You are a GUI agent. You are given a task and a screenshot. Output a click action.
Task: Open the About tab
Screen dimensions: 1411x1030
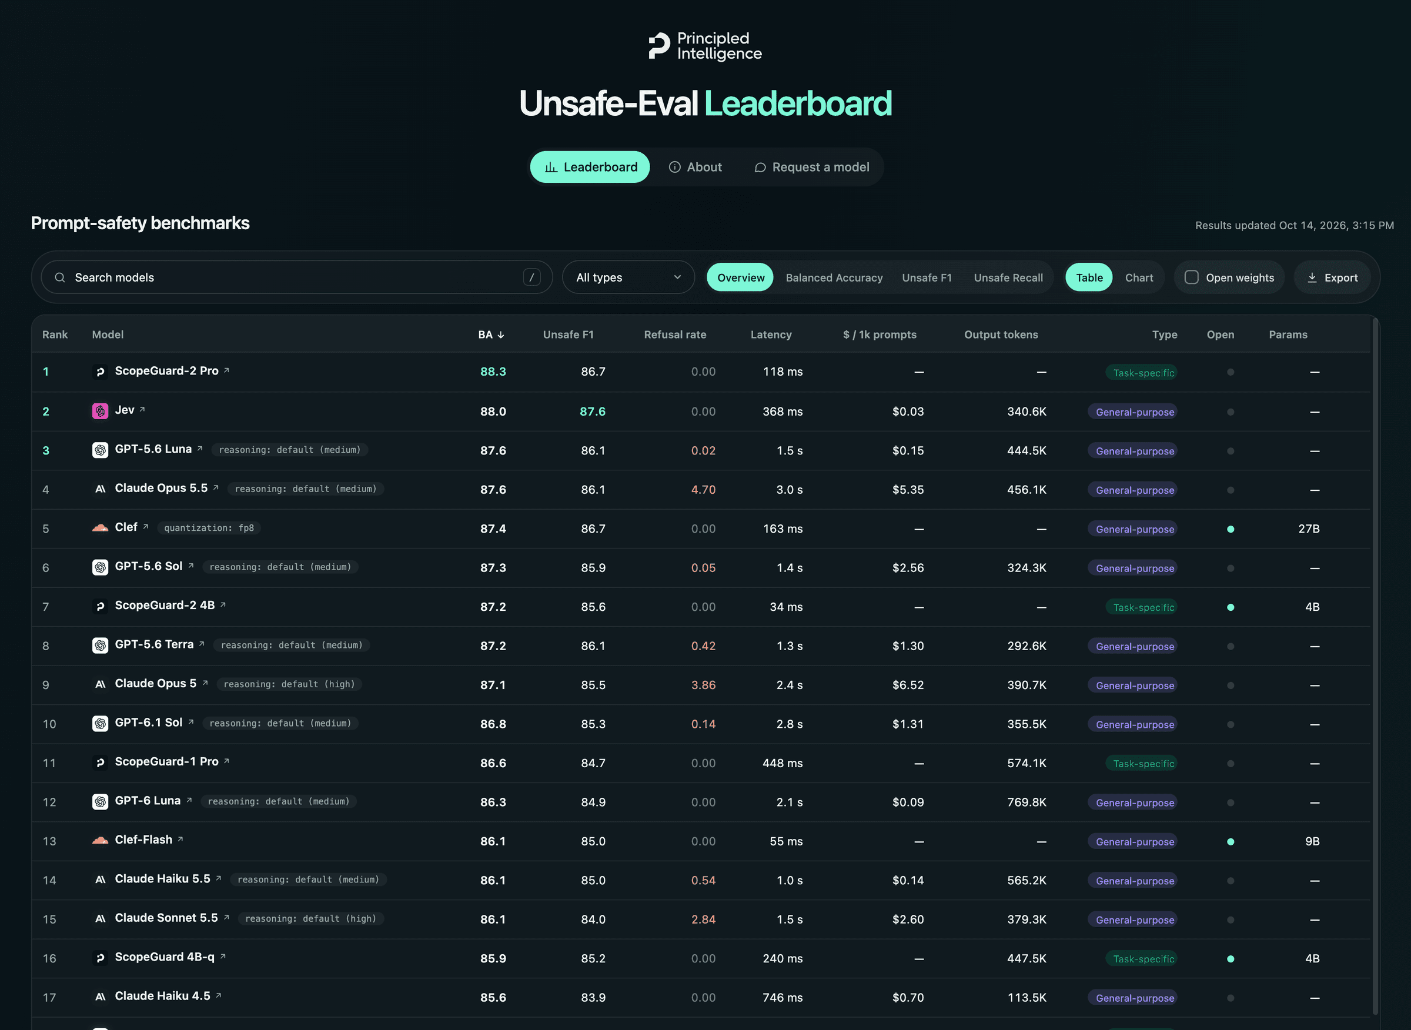pos(696,167)
